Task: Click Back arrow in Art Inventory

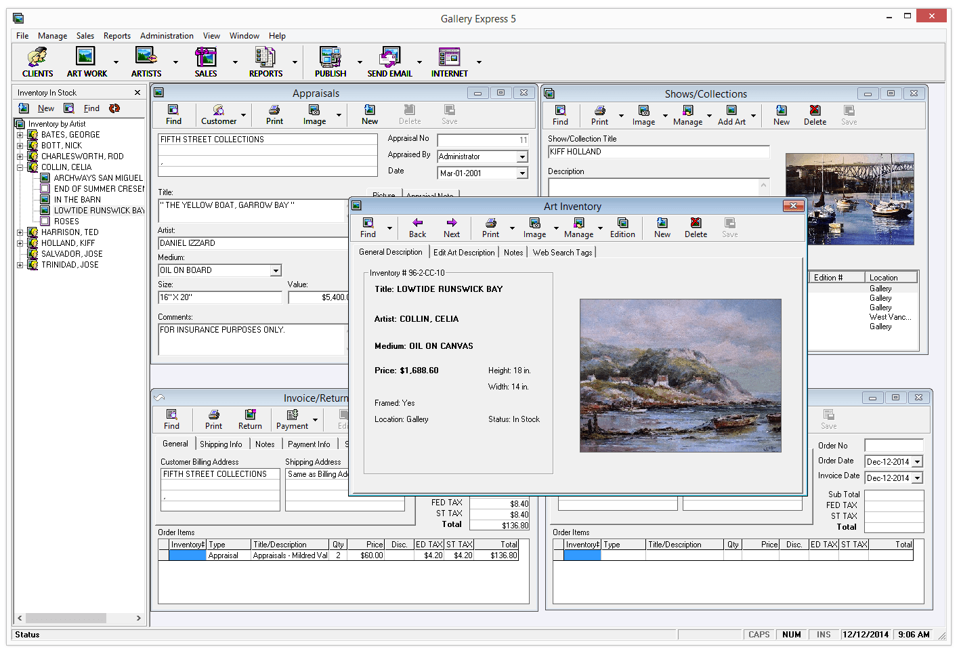Action: (417, 228)
